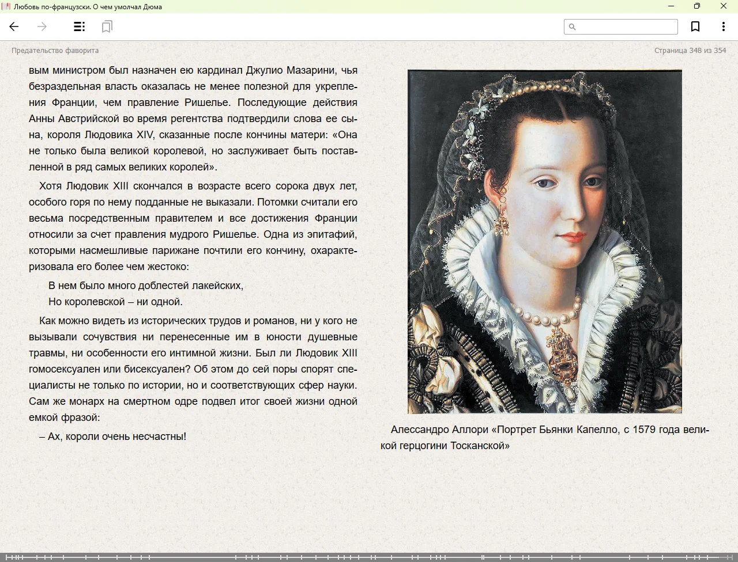Go back using the left arrow
This screenshot has height=562, width=738.
14,26
